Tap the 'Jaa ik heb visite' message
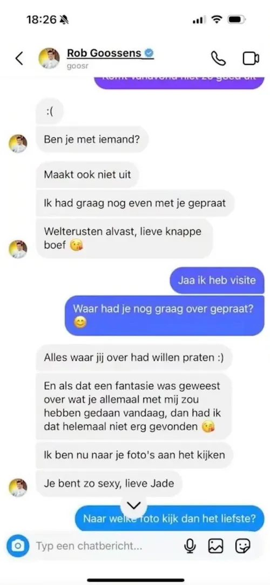 tap(217, 280)
